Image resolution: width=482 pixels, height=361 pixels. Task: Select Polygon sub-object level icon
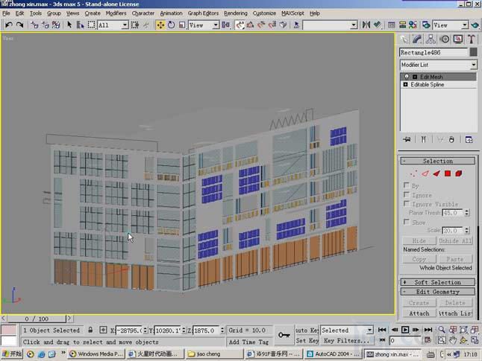[448, 174]
